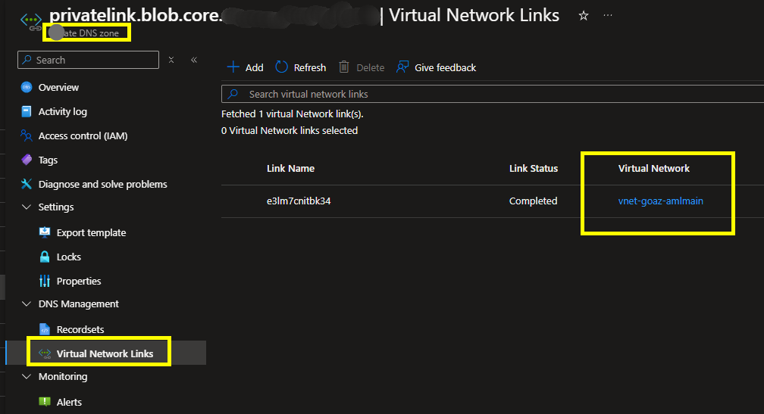Open Activity log in the sidebar

click(63, 112)
